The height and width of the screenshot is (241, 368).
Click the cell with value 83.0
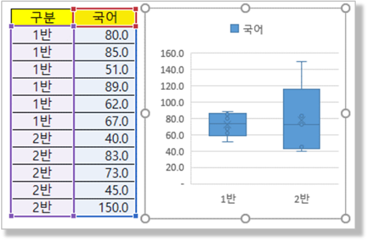coord(105,155)
